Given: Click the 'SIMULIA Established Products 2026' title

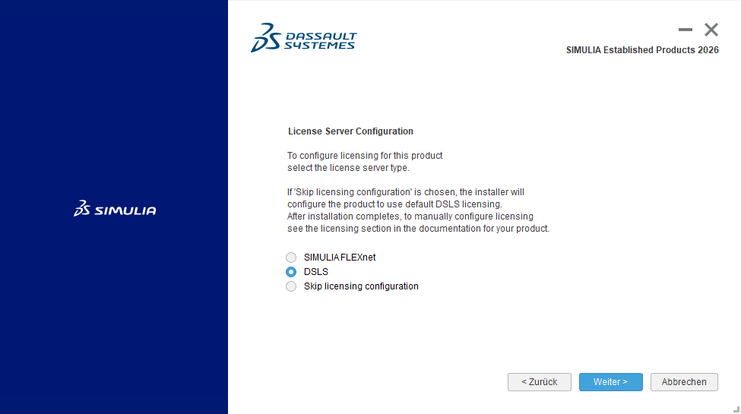Looking at the screenshot, I should [x=642, y=50].
